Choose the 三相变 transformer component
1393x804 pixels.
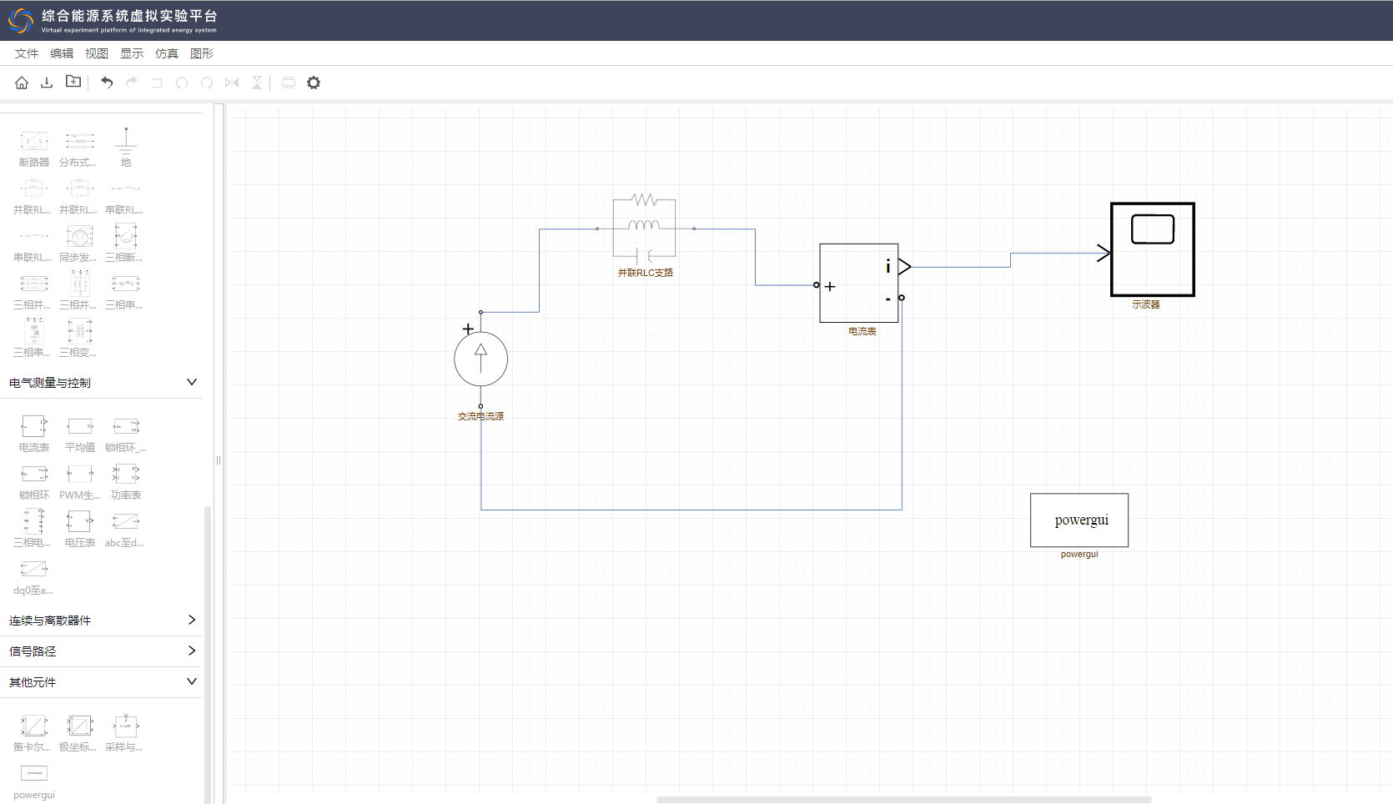click(x=79, y=338)
